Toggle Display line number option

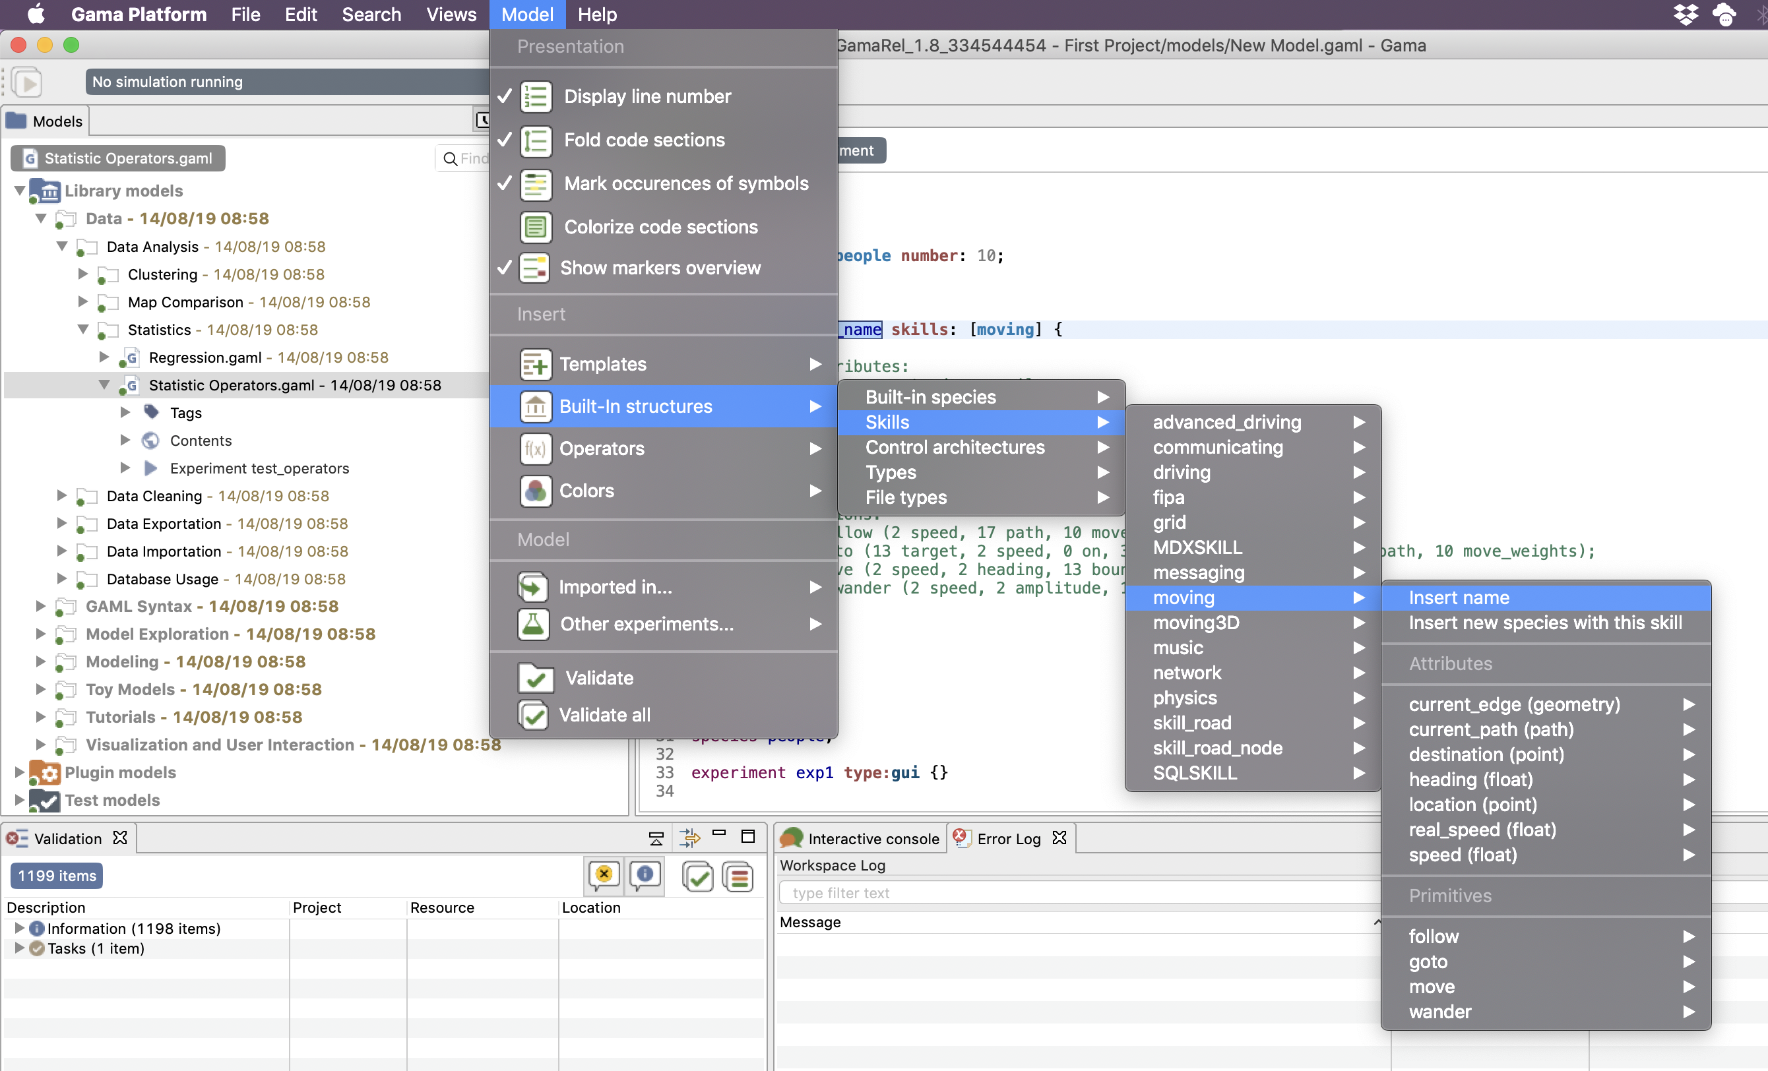pyautogui.click(x=664, y=96)
